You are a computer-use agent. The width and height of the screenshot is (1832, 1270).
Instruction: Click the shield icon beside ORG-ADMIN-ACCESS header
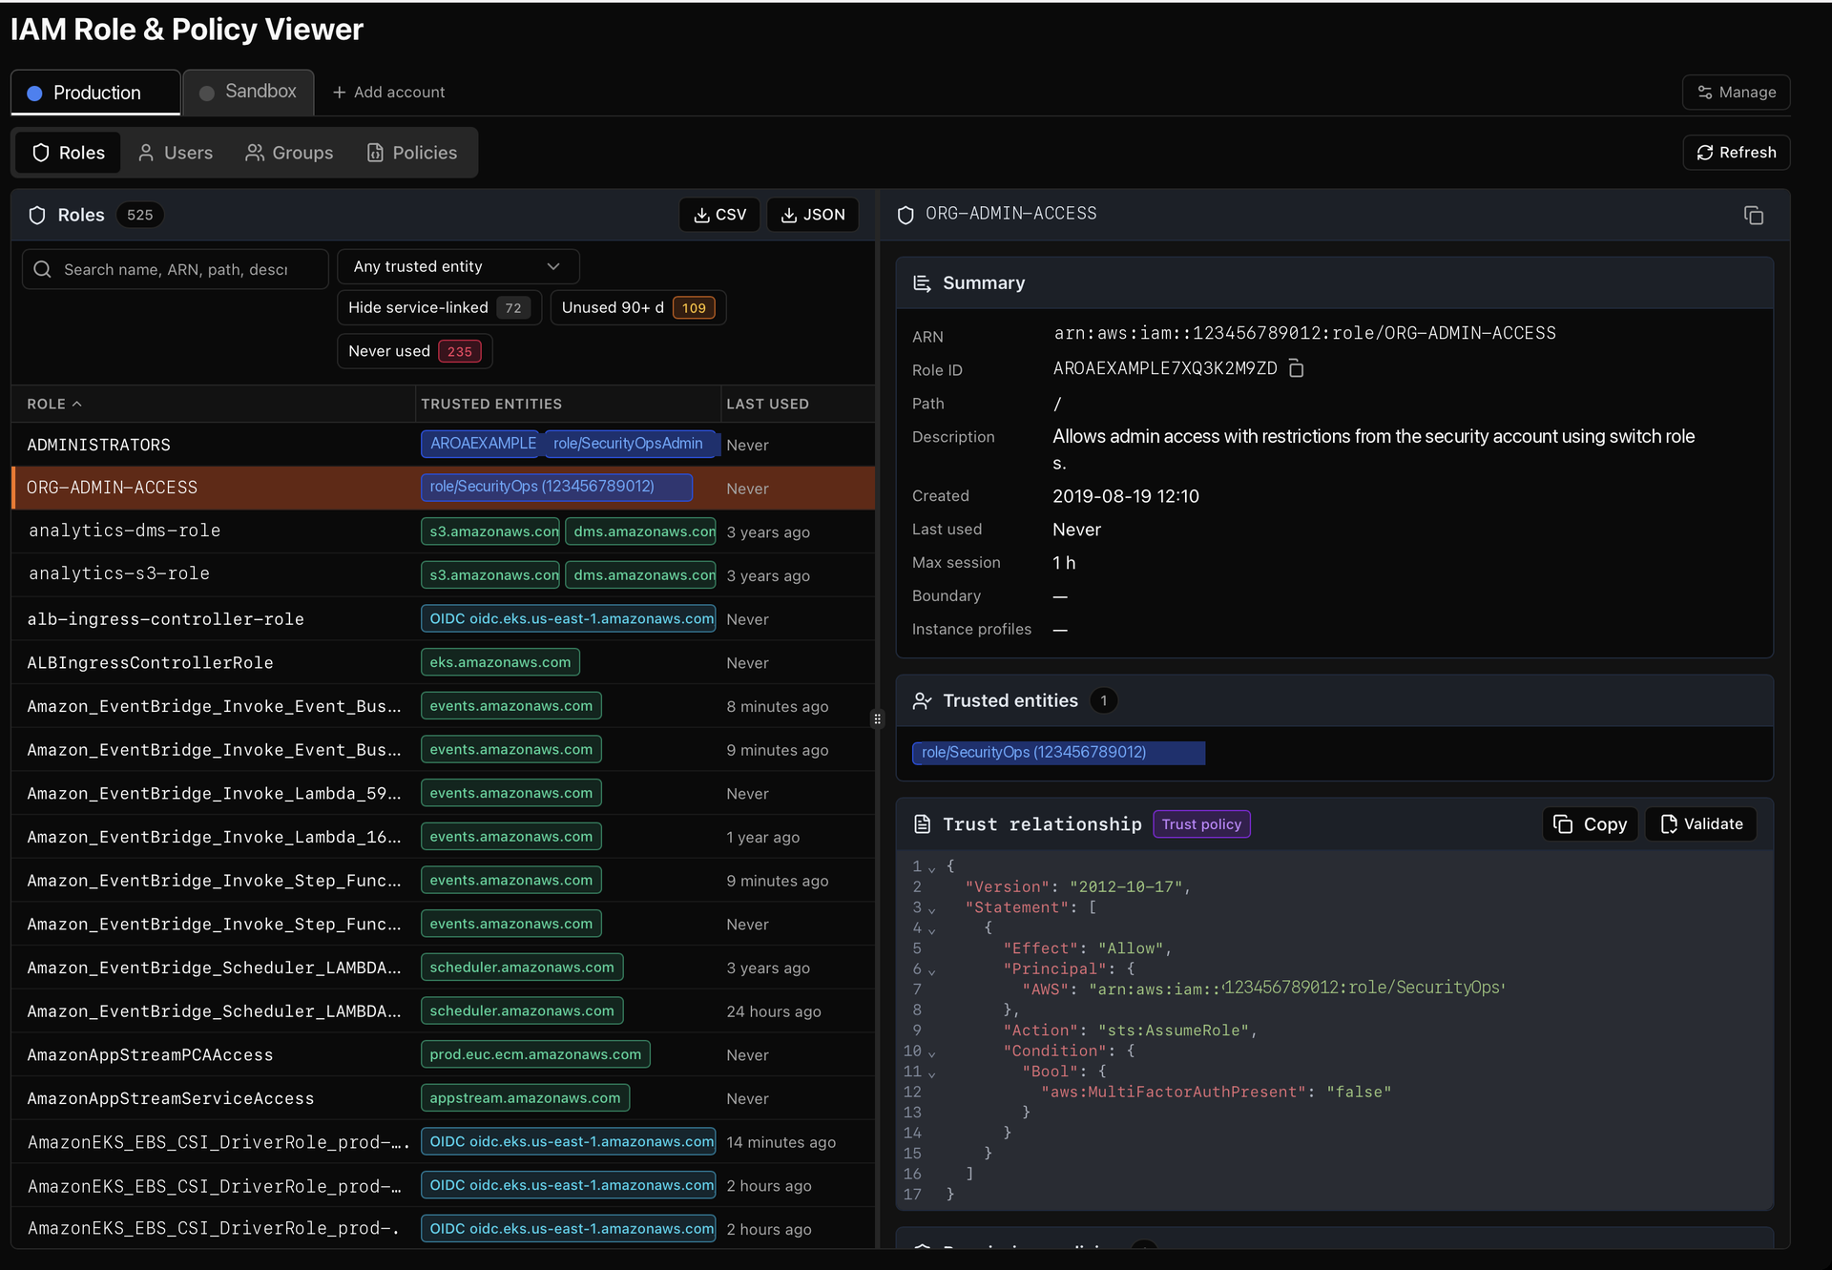[x=906, y=215]
